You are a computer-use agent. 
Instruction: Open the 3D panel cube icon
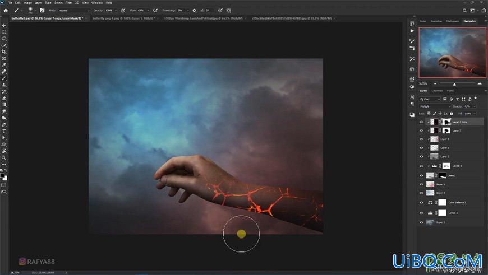pos(412,69)
